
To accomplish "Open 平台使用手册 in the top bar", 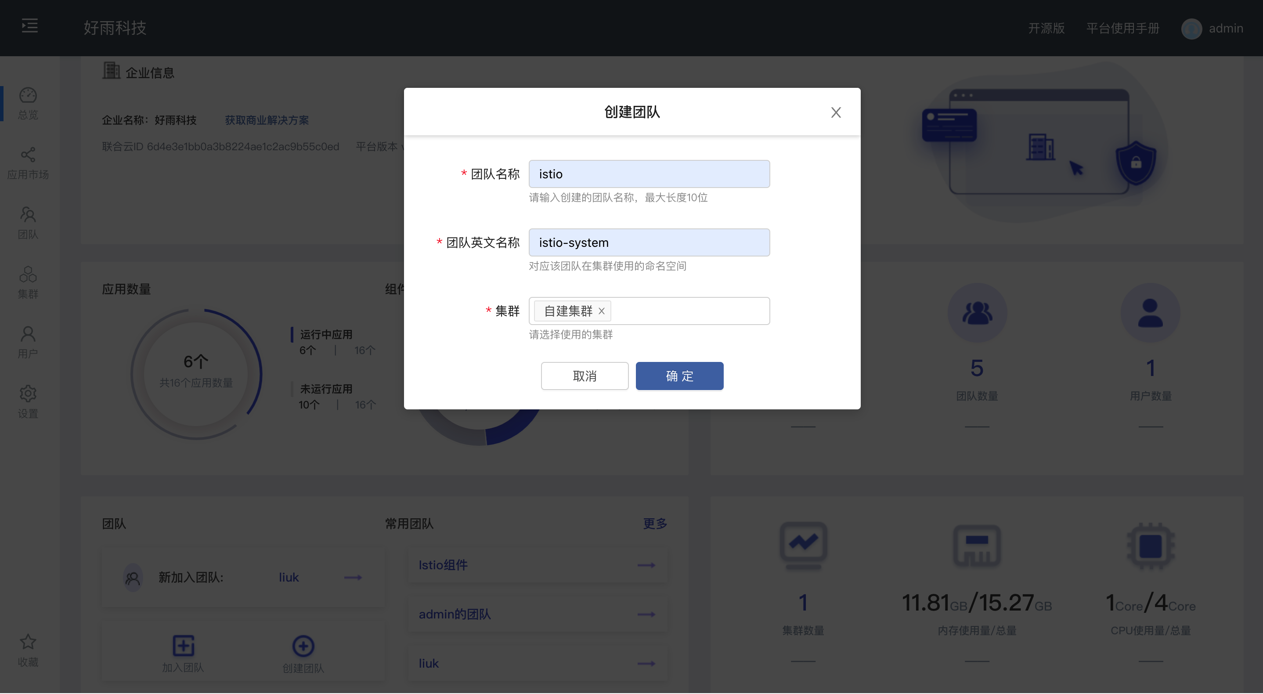I will click(x=1123, y=29).
